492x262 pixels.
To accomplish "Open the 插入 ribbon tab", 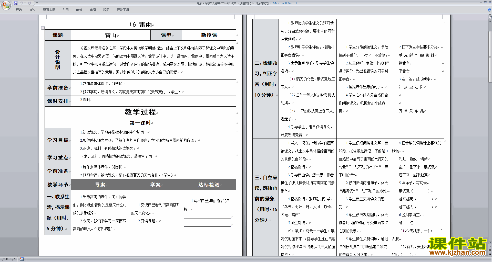I will (32, 10).
